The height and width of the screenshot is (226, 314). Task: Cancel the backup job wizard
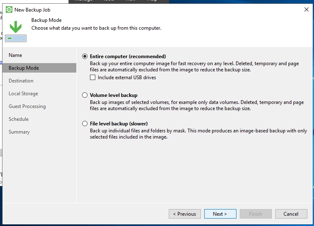pos(291,214)
